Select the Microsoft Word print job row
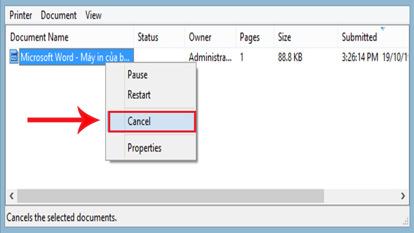 (208, 57)
